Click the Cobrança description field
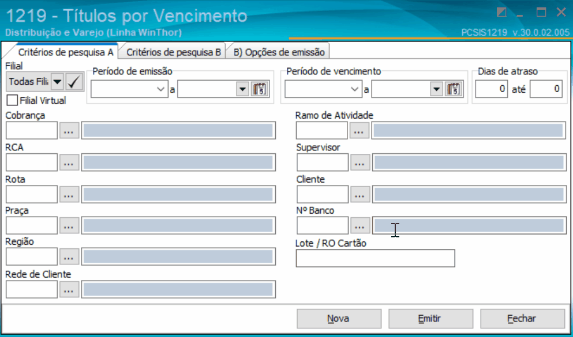Image resolution: width=573 pixels, height=337 pixels. click(178, 131)
